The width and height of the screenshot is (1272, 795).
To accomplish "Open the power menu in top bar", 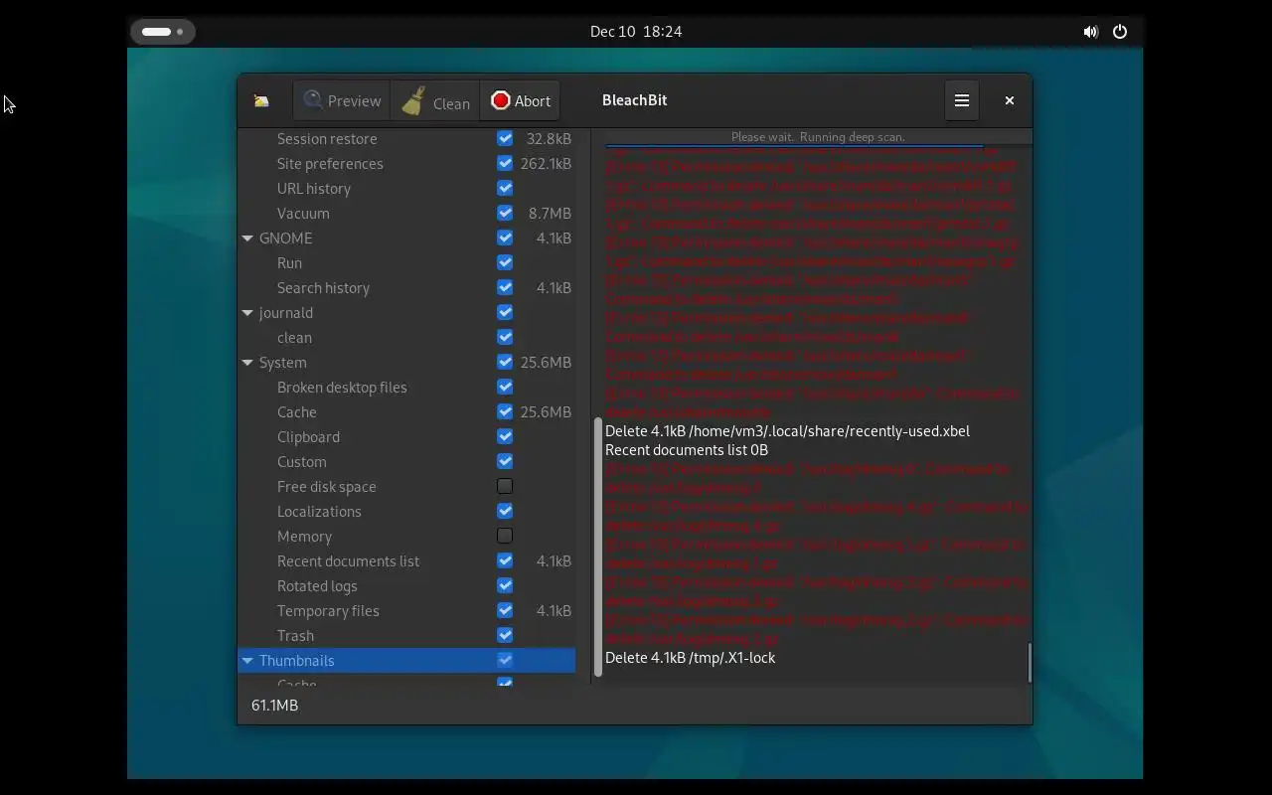I will (1120, 31).
